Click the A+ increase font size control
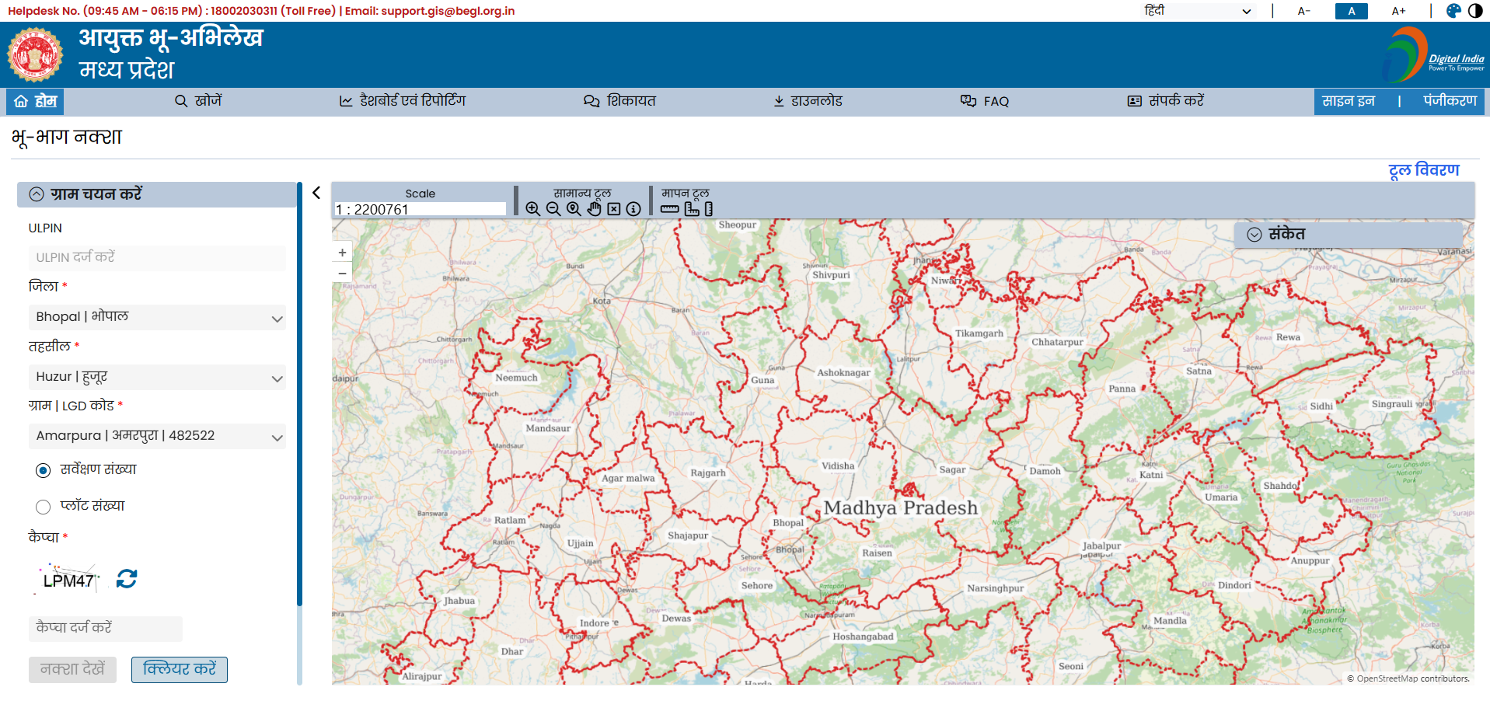The image size is (1490, 701). pos(1398,11)
